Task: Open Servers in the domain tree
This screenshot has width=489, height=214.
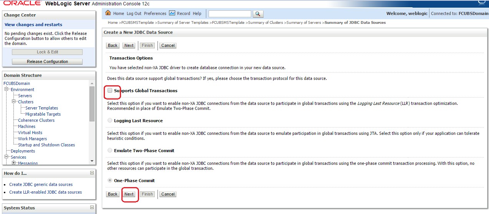Action: coord(25,96)
